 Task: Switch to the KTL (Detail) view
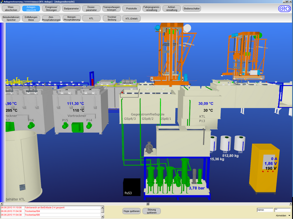131,18
